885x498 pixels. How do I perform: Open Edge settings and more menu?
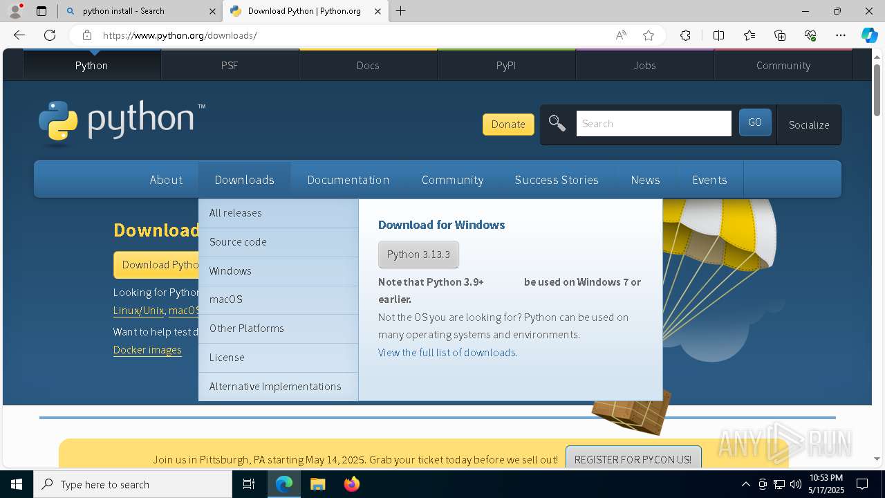pos(841,35)
